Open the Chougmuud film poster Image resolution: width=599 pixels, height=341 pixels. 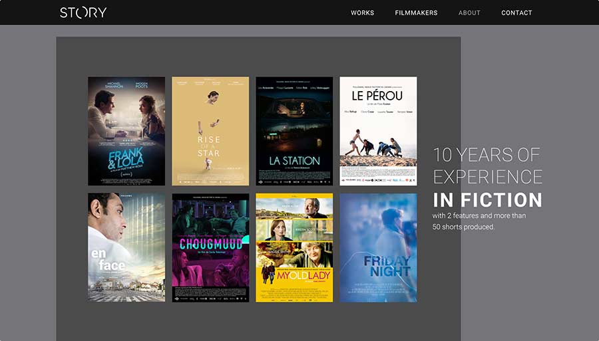[x=210, y=247]
